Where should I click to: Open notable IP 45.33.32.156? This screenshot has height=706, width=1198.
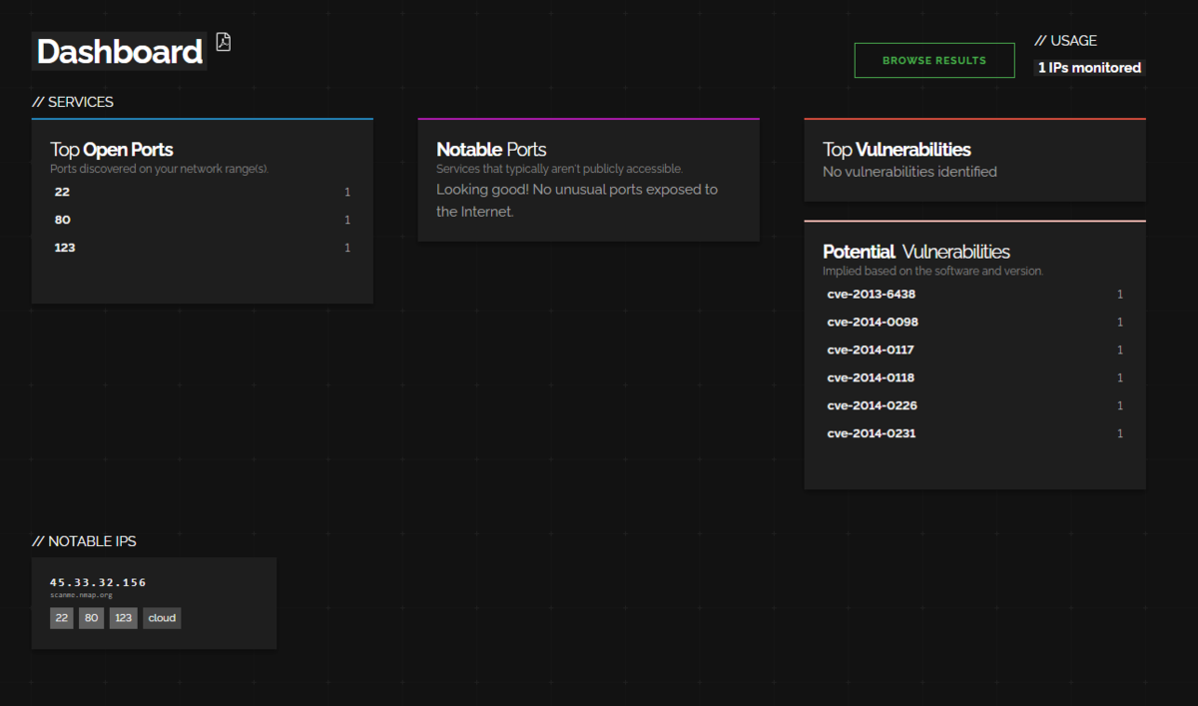pyautogui.click(x=98, y=582)
